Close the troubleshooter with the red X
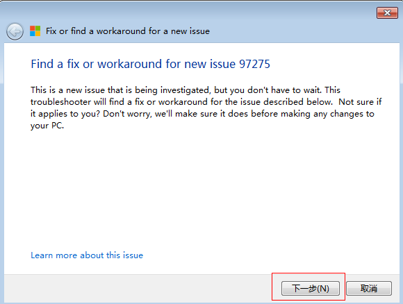Viewport: 403px width, 304px height. tap(387, 12)
